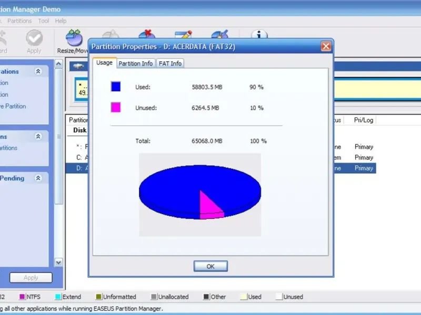Click the delete partition red-X toolbar icon

147,34
